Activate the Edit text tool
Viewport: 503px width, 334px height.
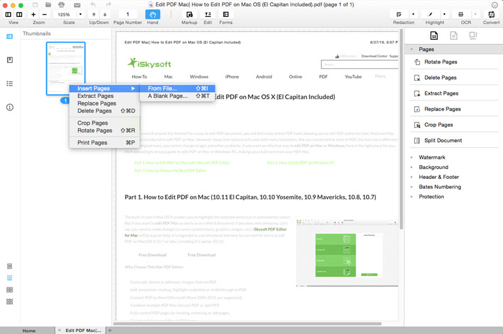pos(207,14)
